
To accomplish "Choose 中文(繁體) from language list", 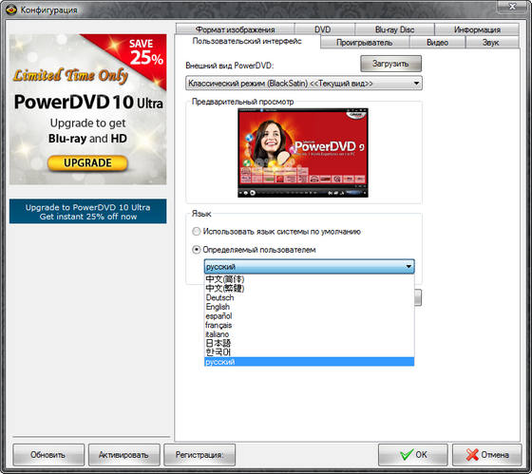I will (309, 288).
